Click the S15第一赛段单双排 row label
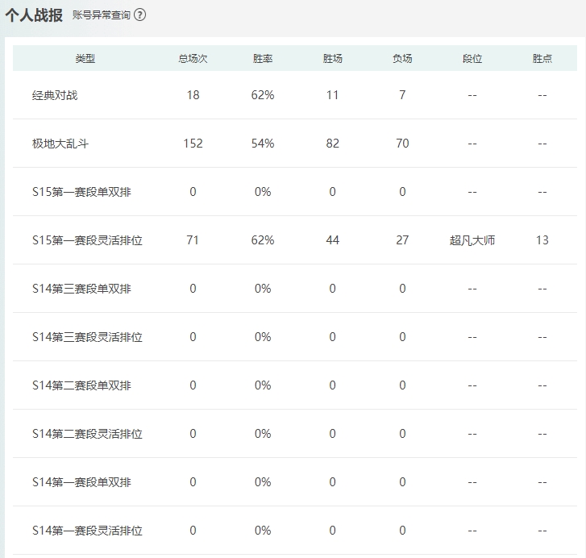This screenshot has height=558, width=586. pyautogui.click(x=81, y=192)
